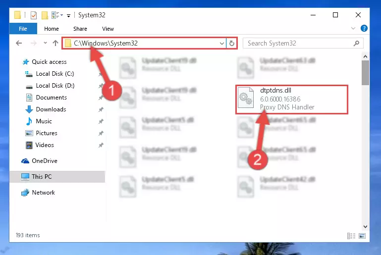Click the folder icon in title bar corner
Viewport: 381px width, 255px height.
click(17, 15)
